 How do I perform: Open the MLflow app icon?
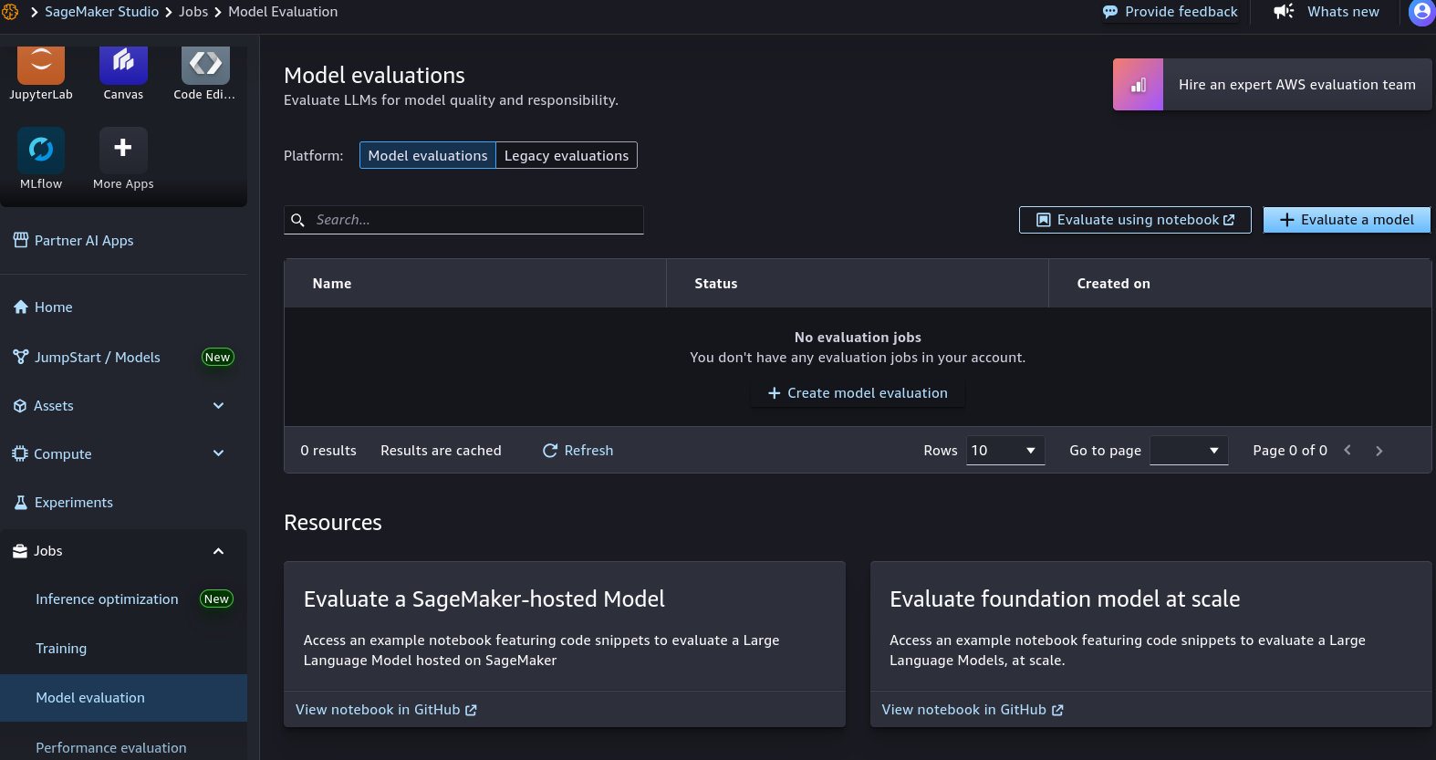(41, 150)
